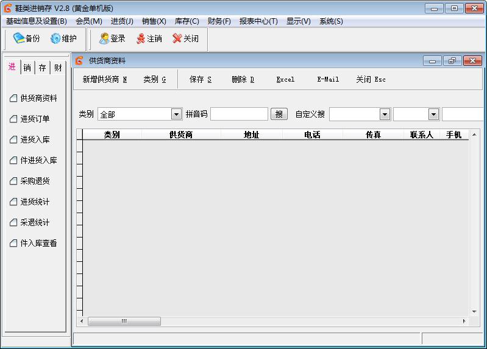This screenshot has width=487, height=349.
Task: Click the vertical scrollbar up arrow
Action: [x=474, y=135]
